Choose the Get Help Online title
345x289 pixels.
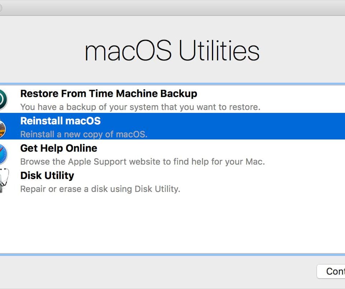[59, 148]
